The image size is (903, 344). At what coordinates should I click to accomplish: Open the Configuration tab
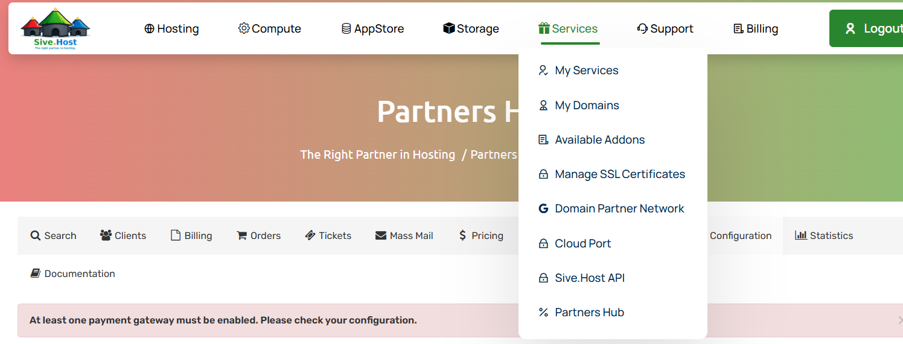(741, 235)
